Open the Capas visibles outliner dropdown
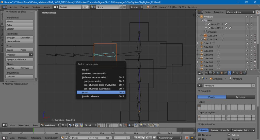This screenshot has height=140, width=260. point(240,12)
